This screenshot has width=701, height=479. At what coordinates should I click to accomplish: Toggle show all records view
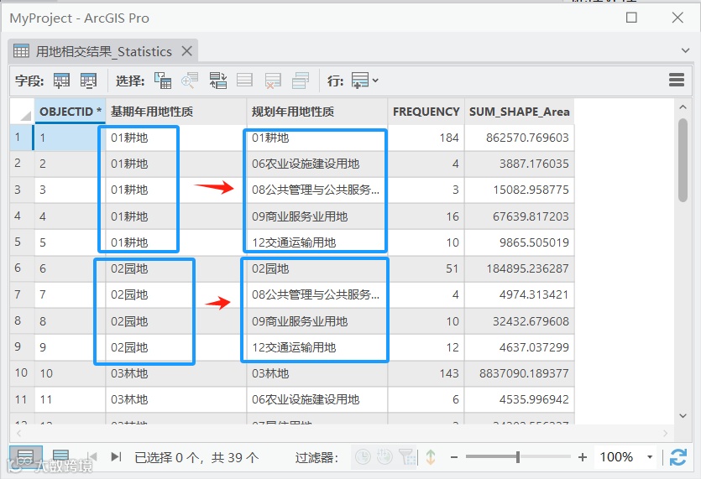25,456
